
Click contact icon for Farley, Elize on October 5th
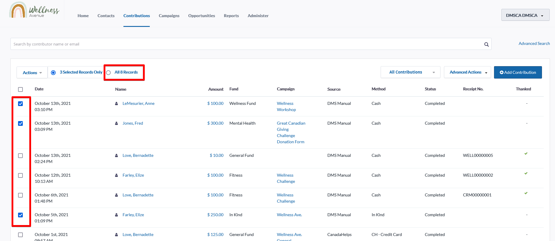click(x=117, y=215)
